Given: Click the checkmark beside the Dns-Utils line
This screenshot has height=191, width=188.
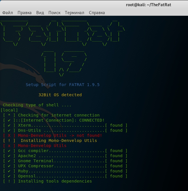Looking at the screenshot, I should [x=9, y=130].
